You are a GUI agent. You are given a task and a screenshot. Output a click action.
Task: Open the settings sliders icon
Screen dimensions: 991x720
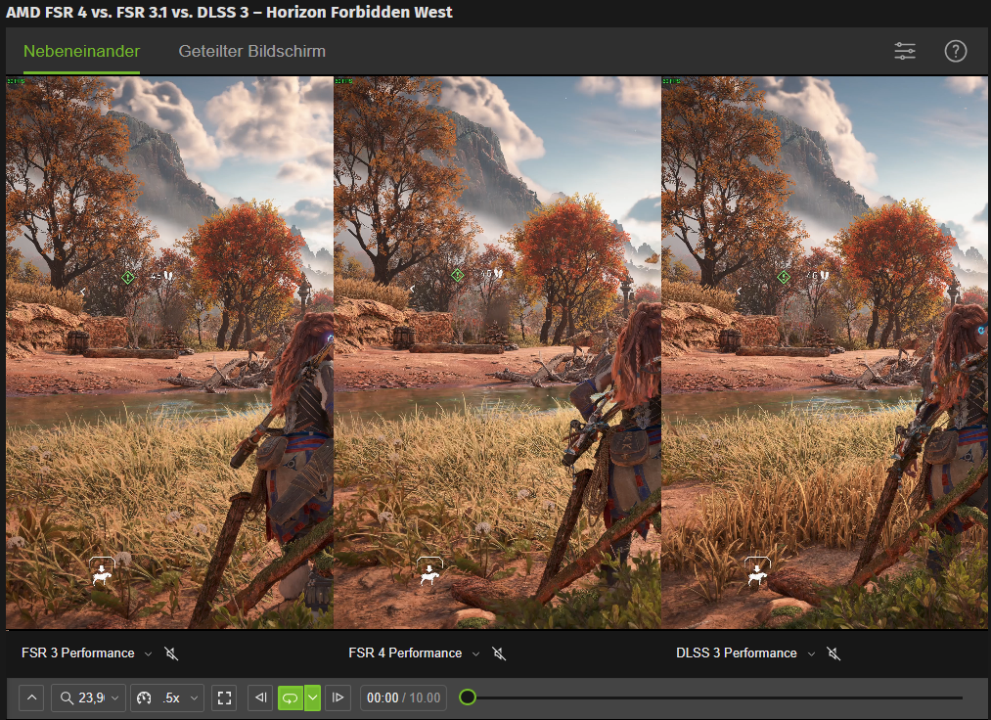coord(904,51)
